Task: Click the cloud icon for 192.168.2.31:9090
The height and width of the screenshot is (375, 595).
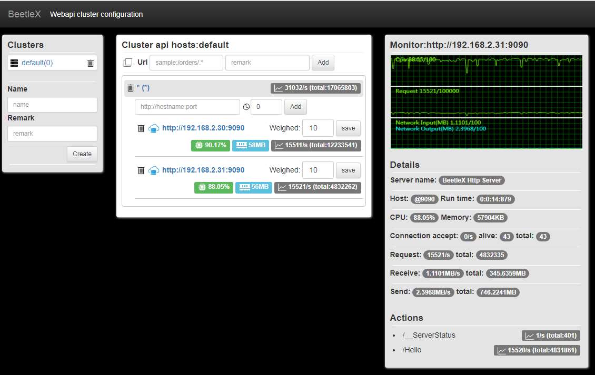Action: point(154,170)
